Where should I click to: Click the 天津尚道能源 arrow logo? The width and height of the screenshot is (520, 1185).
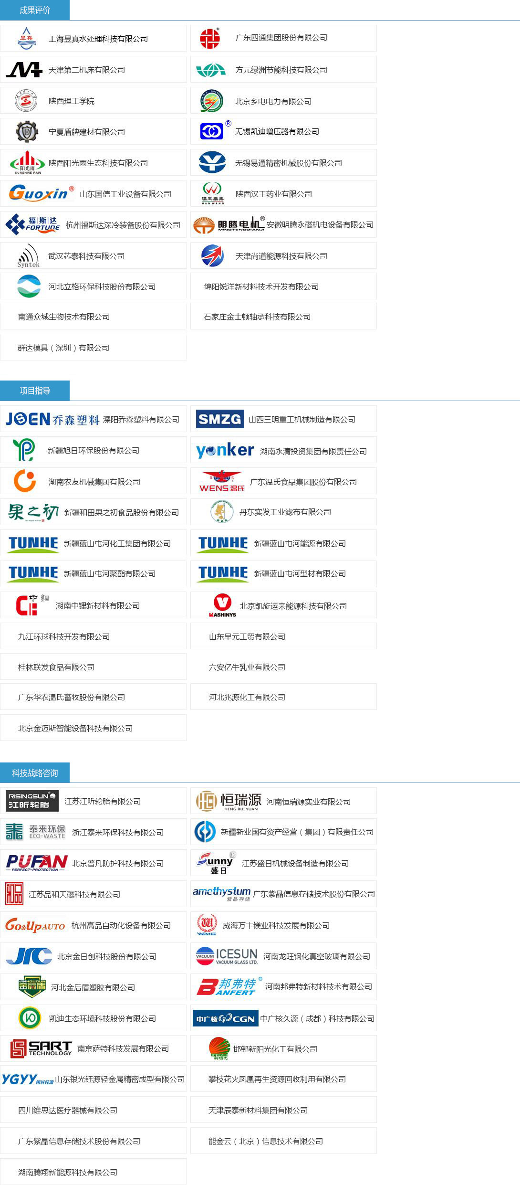pos(212,255)
